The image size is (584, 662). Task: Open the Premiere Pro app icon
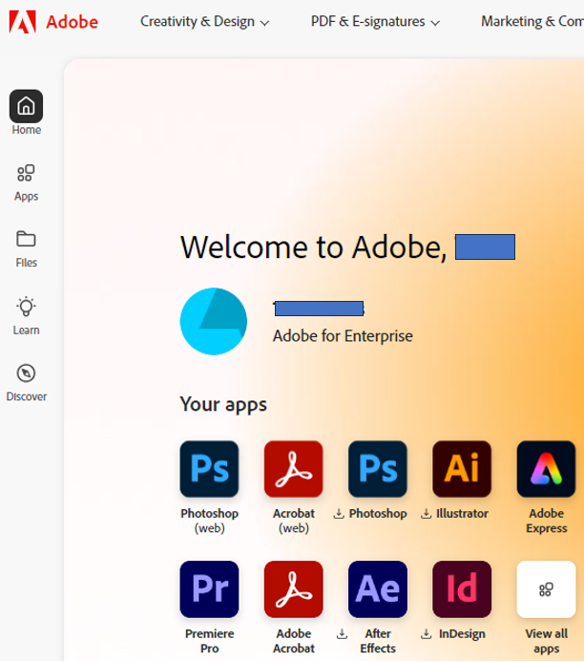tap(209, 589)
